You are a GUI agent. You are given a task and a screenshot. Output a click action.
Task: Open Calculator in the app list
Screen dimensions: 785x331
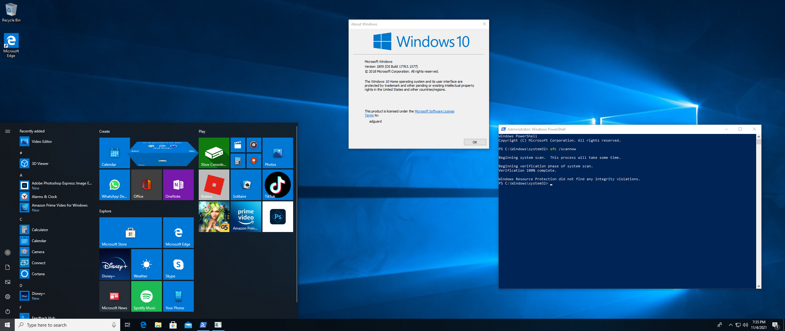click(56, 230)
